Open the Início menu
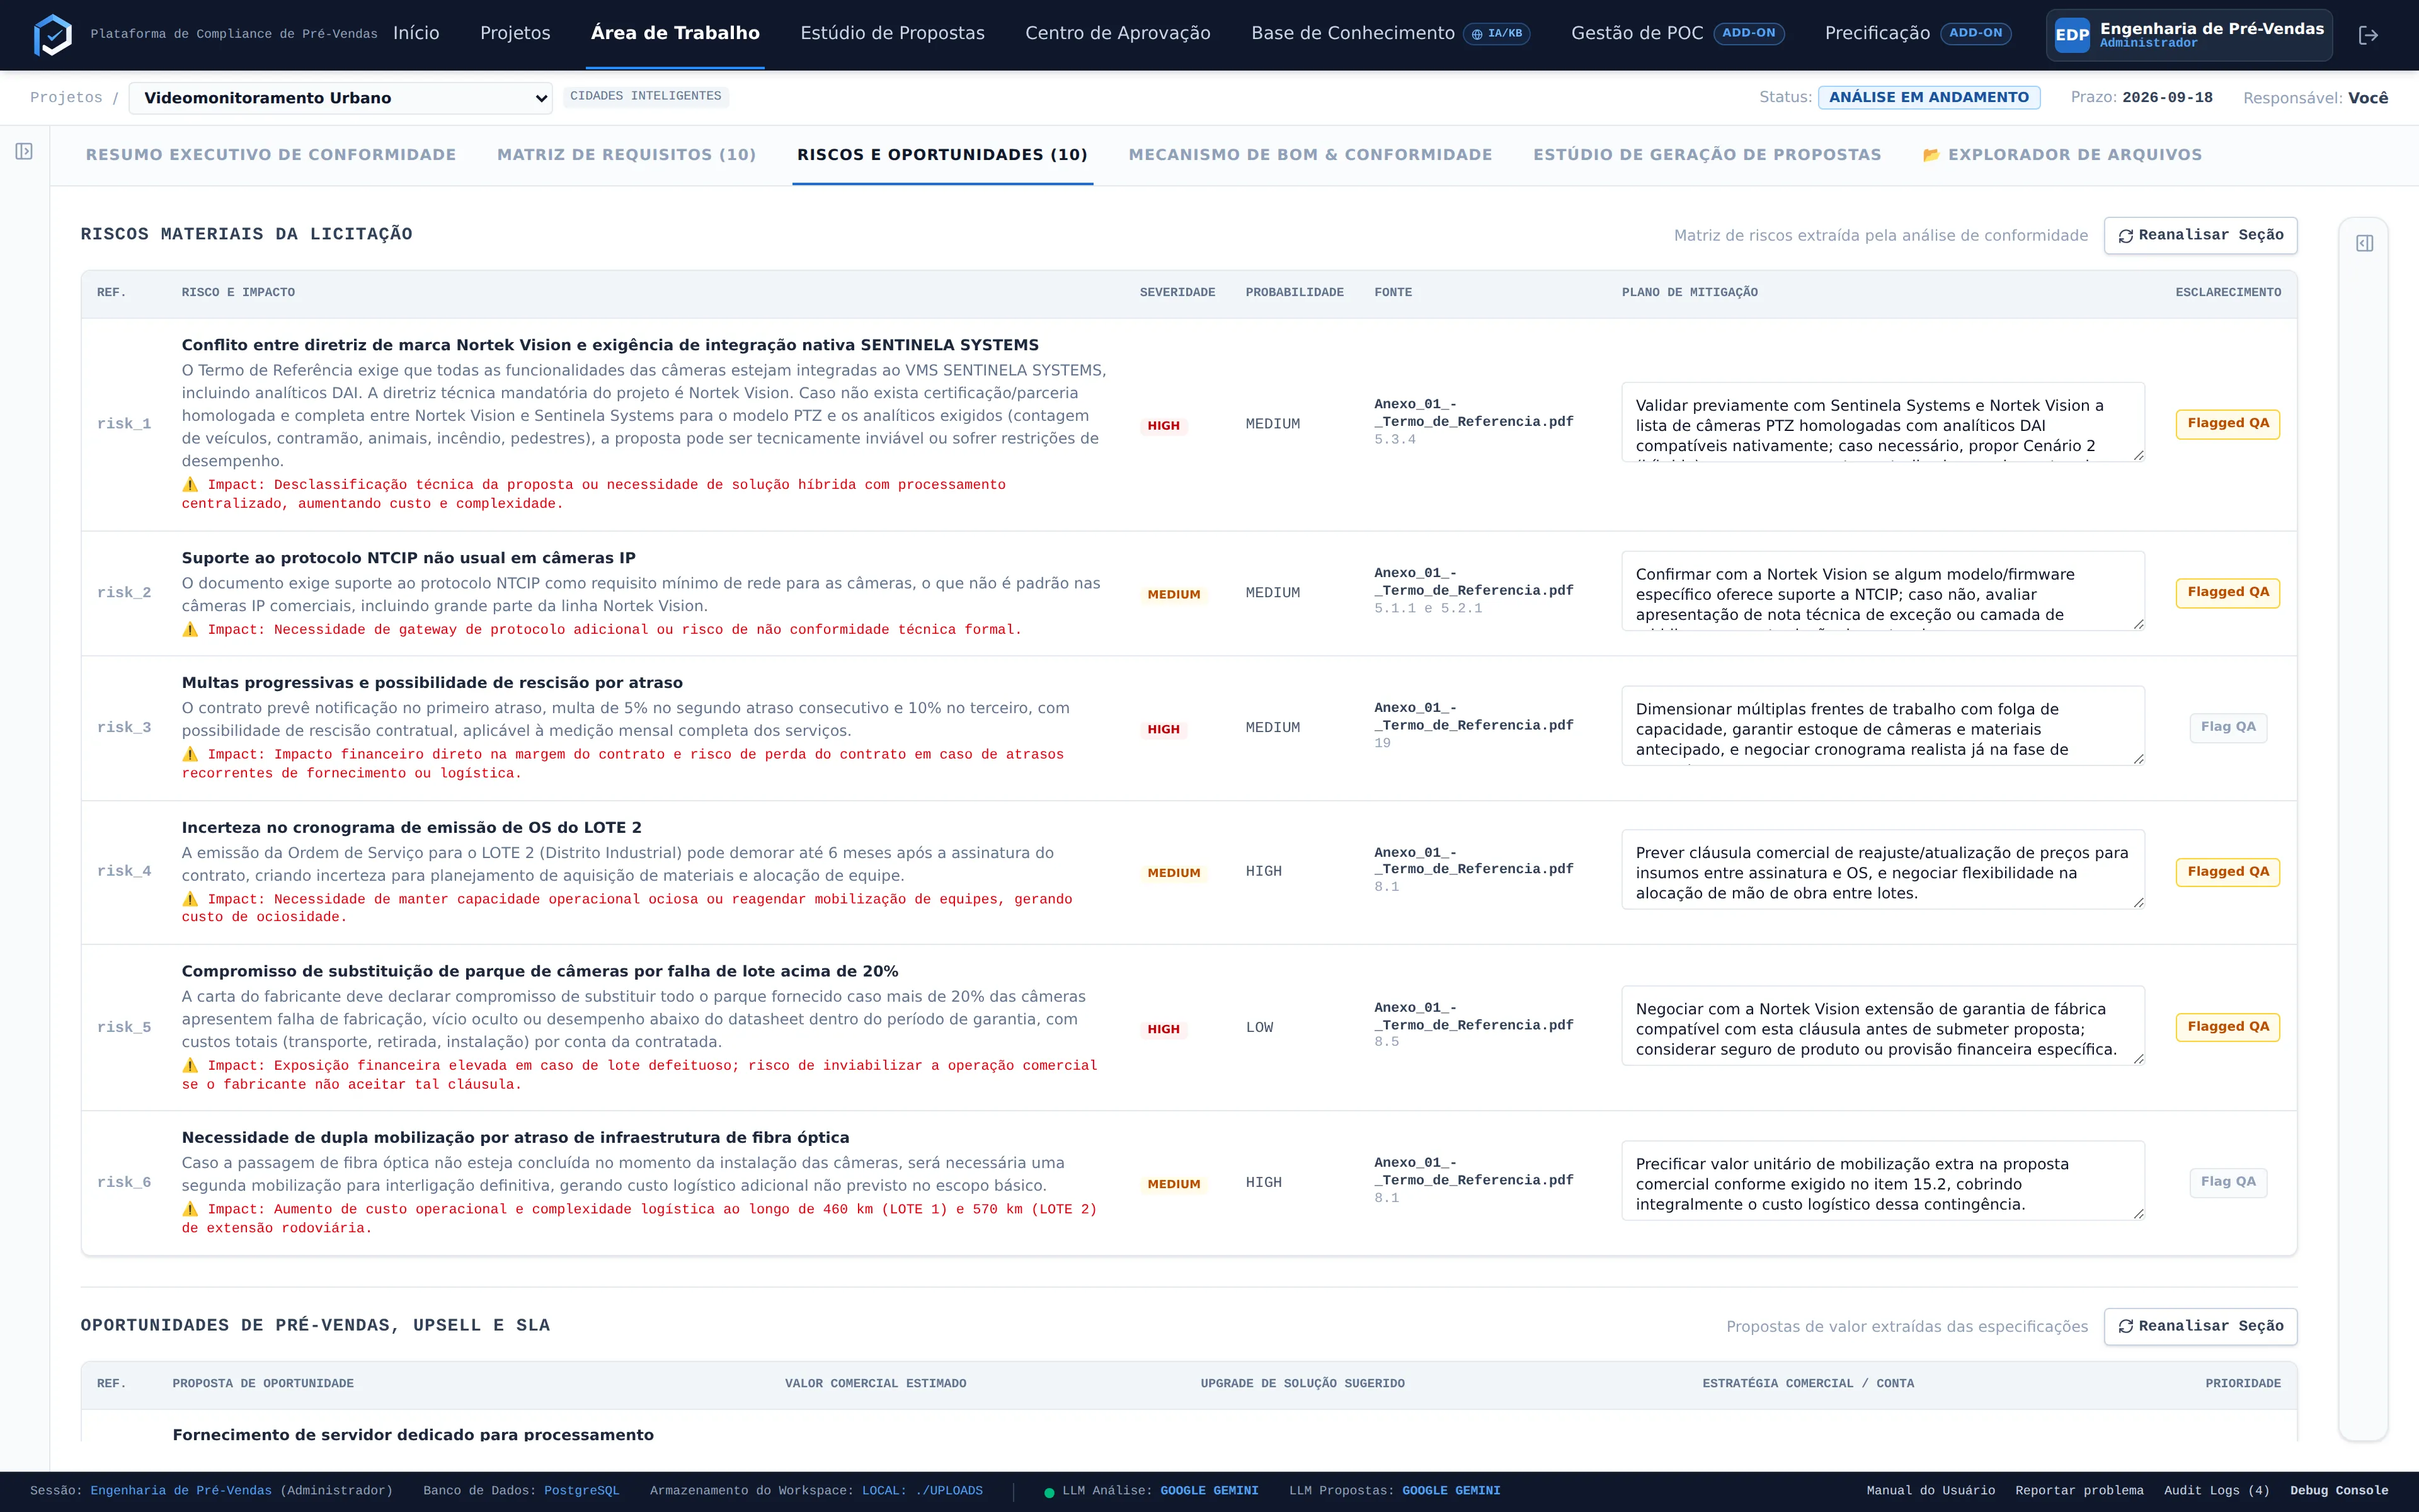Screen dimensions: 2419x1512 pyautogui.click(x=416, y=34)
